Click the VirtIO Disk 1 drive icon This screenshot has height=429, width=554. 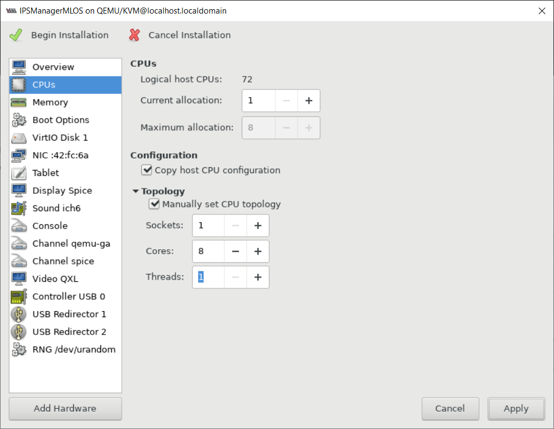[18, 138]
